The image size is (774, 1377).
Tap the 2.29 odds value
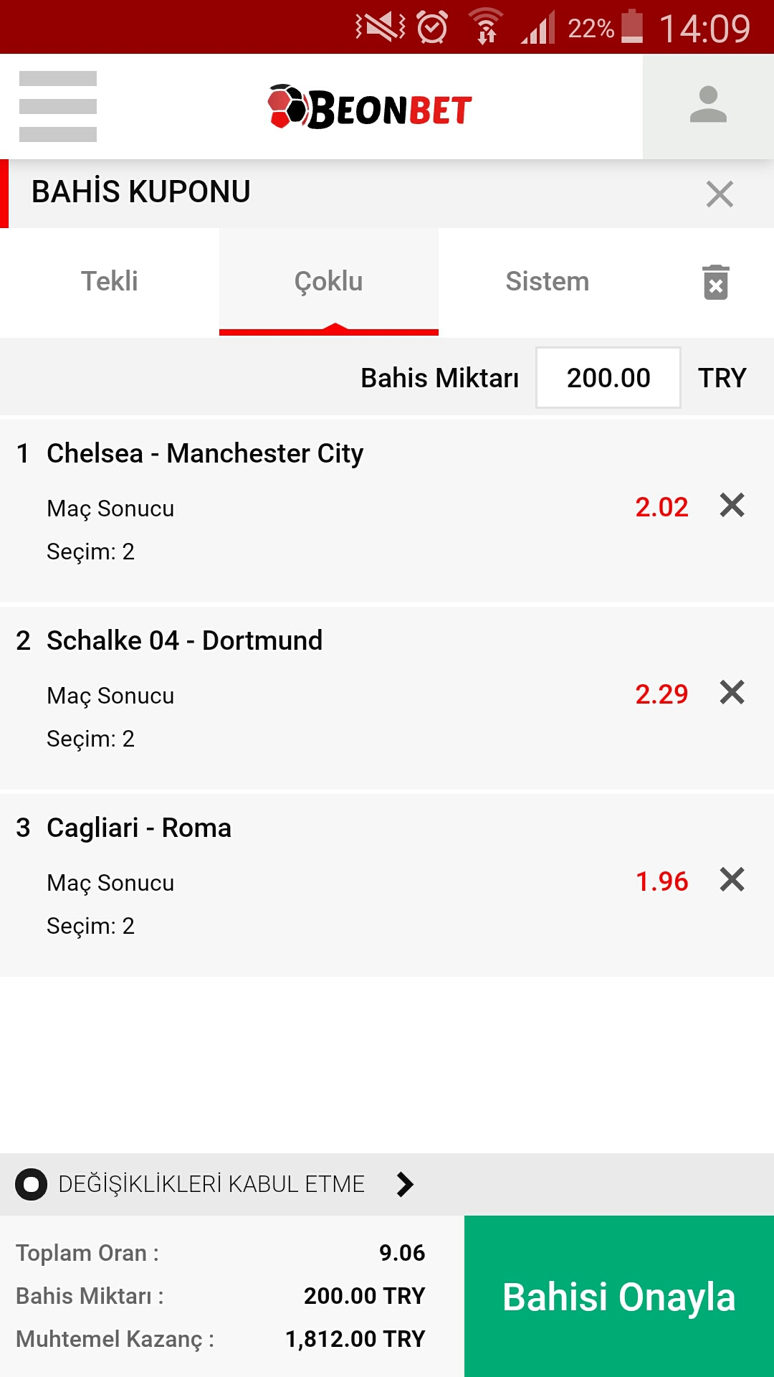(x=661, y=694)
